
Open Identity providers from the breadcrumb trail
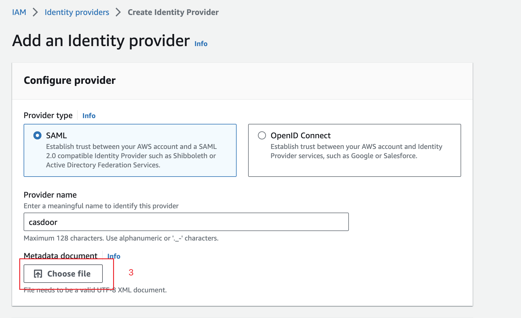point(77,12)
